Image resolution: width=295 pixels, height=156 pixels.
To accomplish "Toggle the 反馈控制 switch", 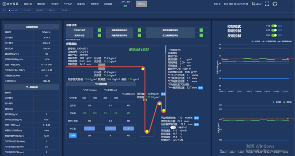I will click(274, 35).
